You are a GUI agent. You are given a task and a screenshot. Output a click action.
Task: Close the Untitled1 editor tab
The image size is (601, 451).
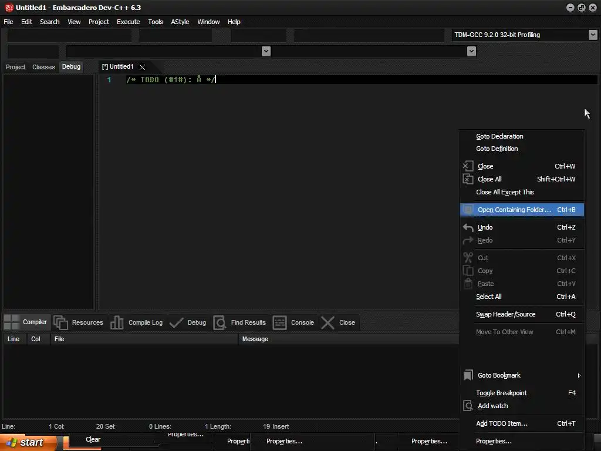(142, 67)
